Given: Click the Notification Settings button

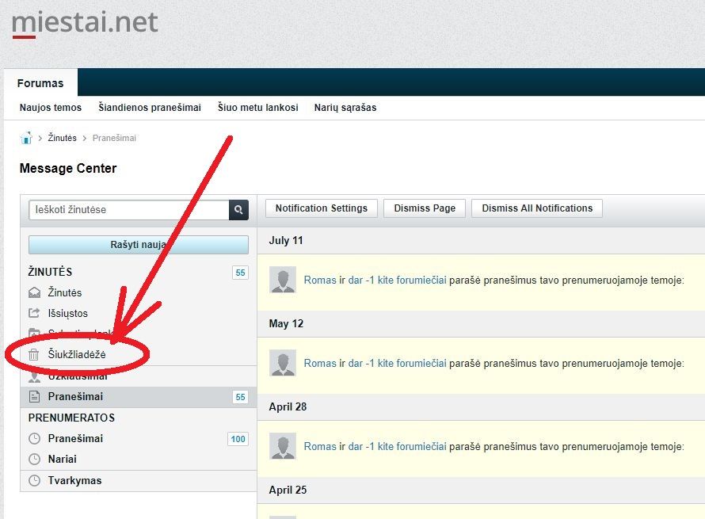Looking at the screenshot, I should [322, 208].
